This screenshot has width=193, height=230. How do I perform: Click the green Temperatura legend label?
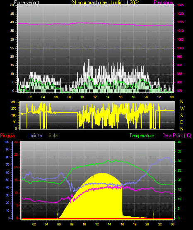click(142, 136)
